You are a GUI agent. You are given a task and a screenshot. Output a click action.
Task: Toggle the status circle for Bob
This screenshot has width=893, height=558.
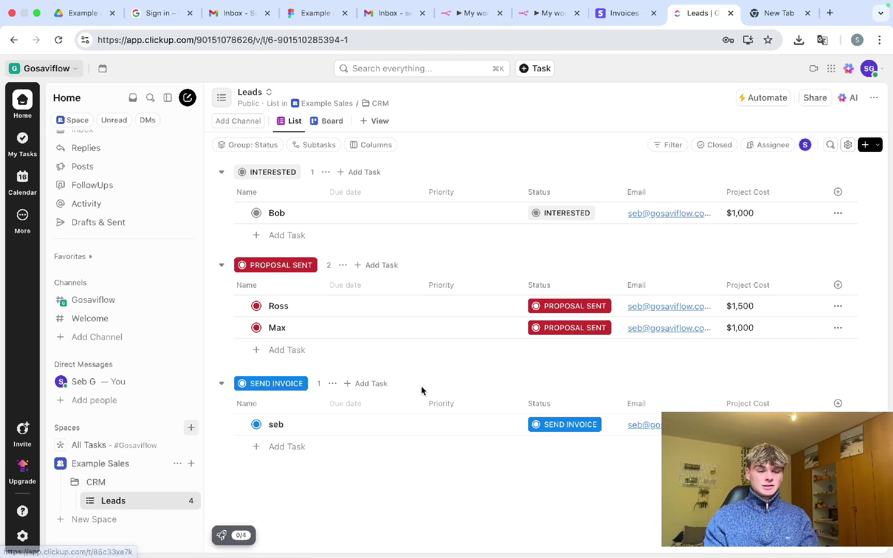coord(256,213)
